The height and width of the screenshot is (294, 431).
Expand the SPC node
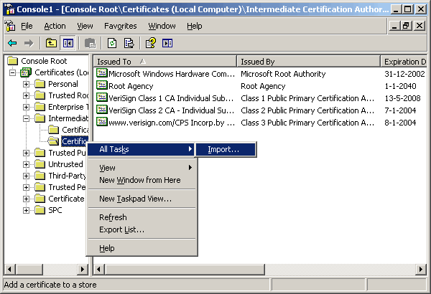pos(26,211)
